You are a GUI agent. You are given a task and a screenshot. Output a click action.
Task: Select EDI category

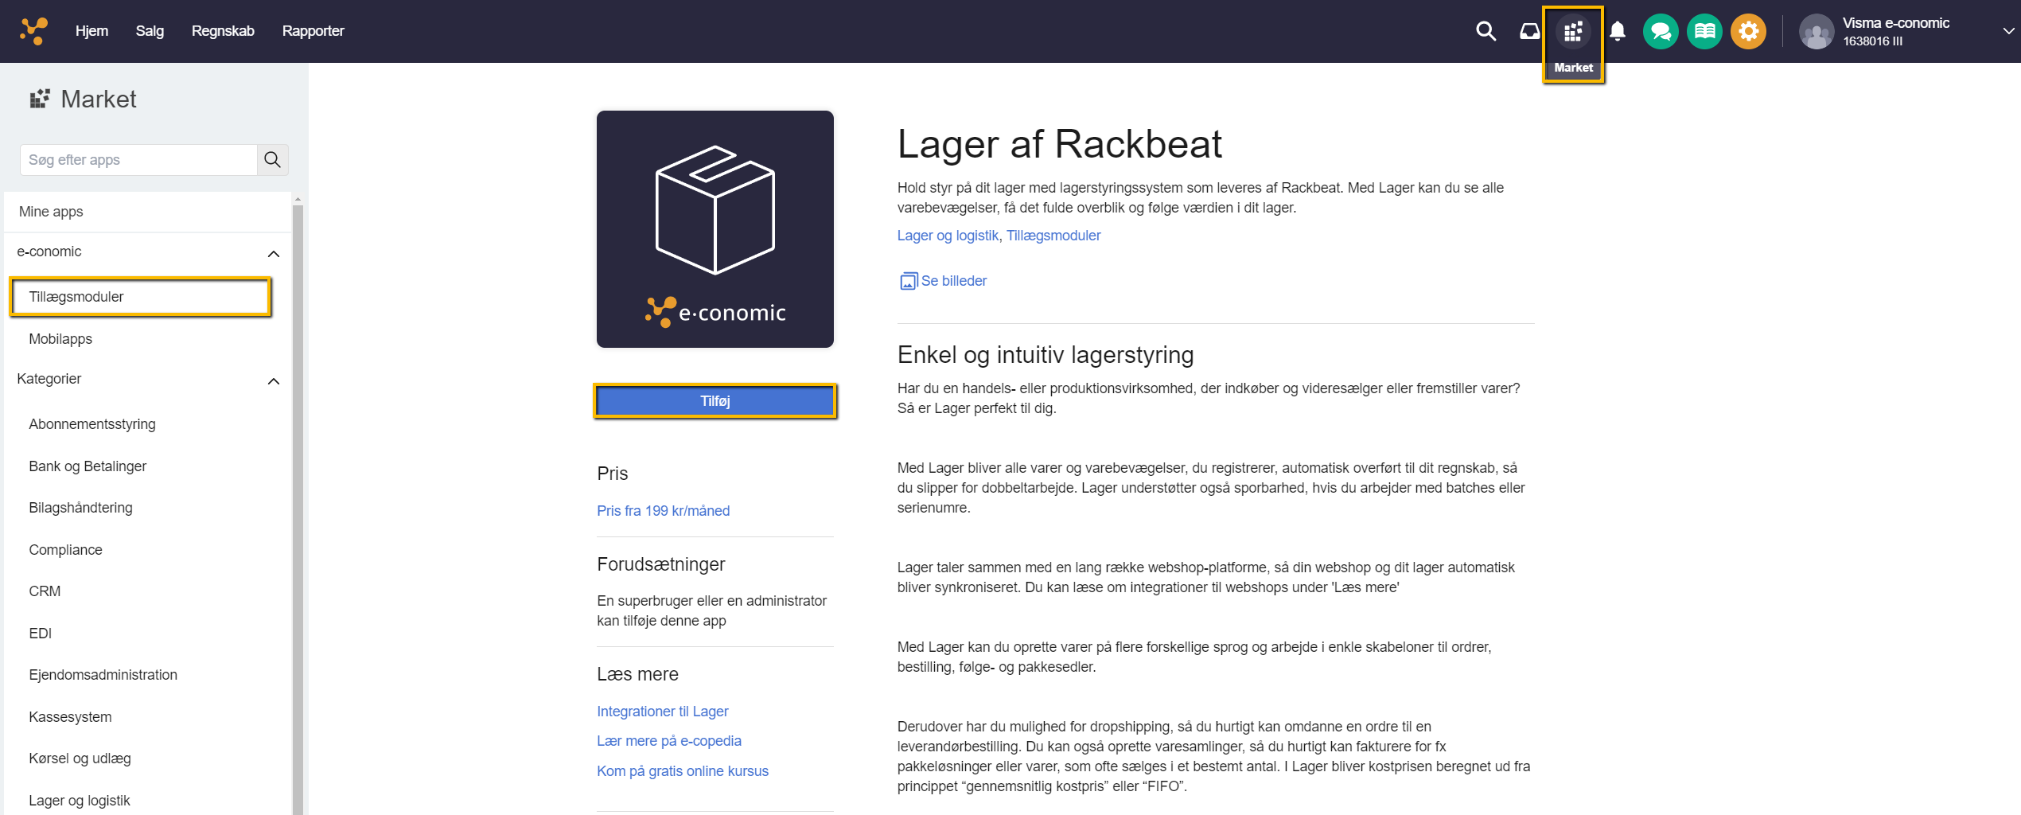(x=40, y=634)
